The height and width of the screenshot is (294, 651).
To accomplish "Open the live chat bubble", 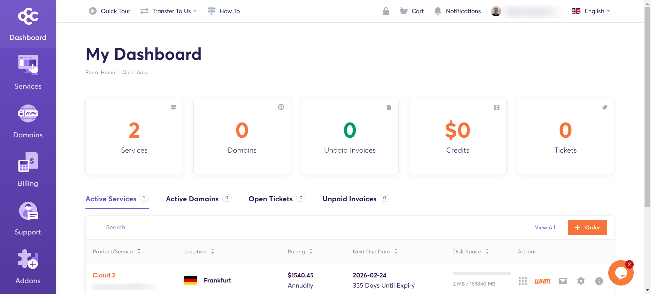I will (620, 273).
